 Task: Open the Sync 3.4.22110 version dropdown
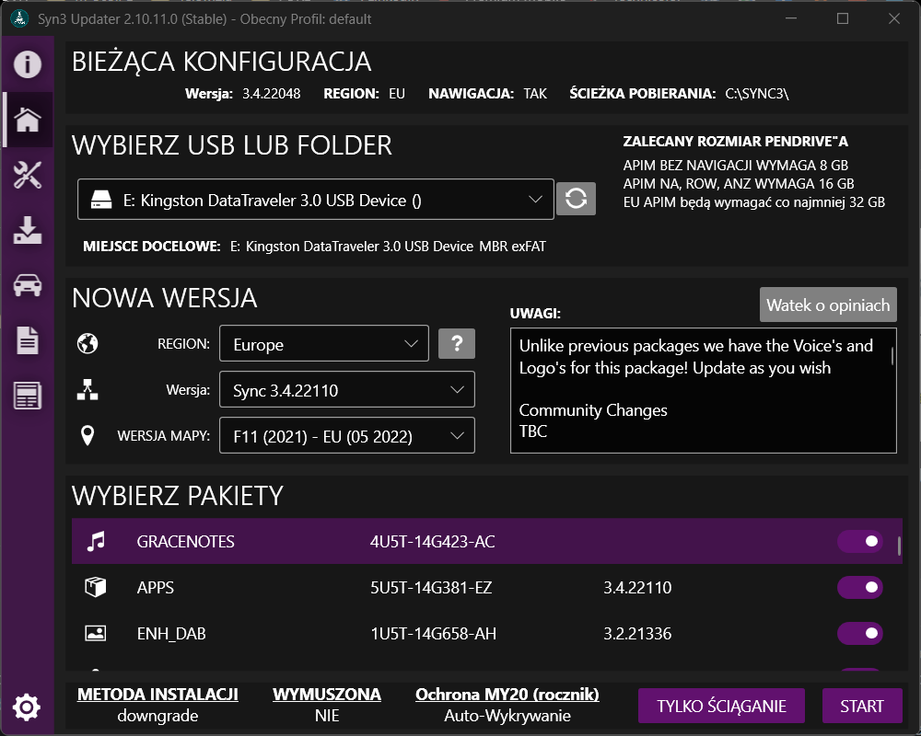[347, 390]
